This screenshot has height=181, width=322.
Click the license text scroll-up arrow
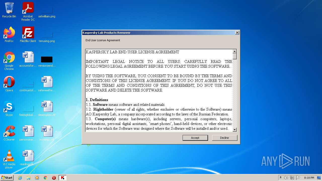click(235, 51)
